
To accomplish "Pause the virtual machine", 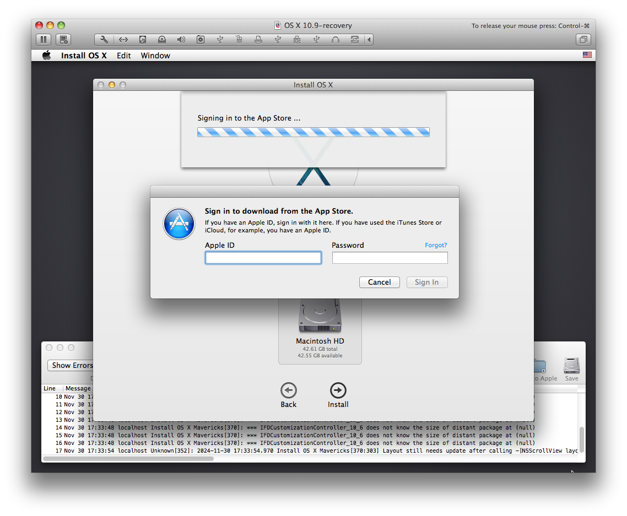I will 44,40.
